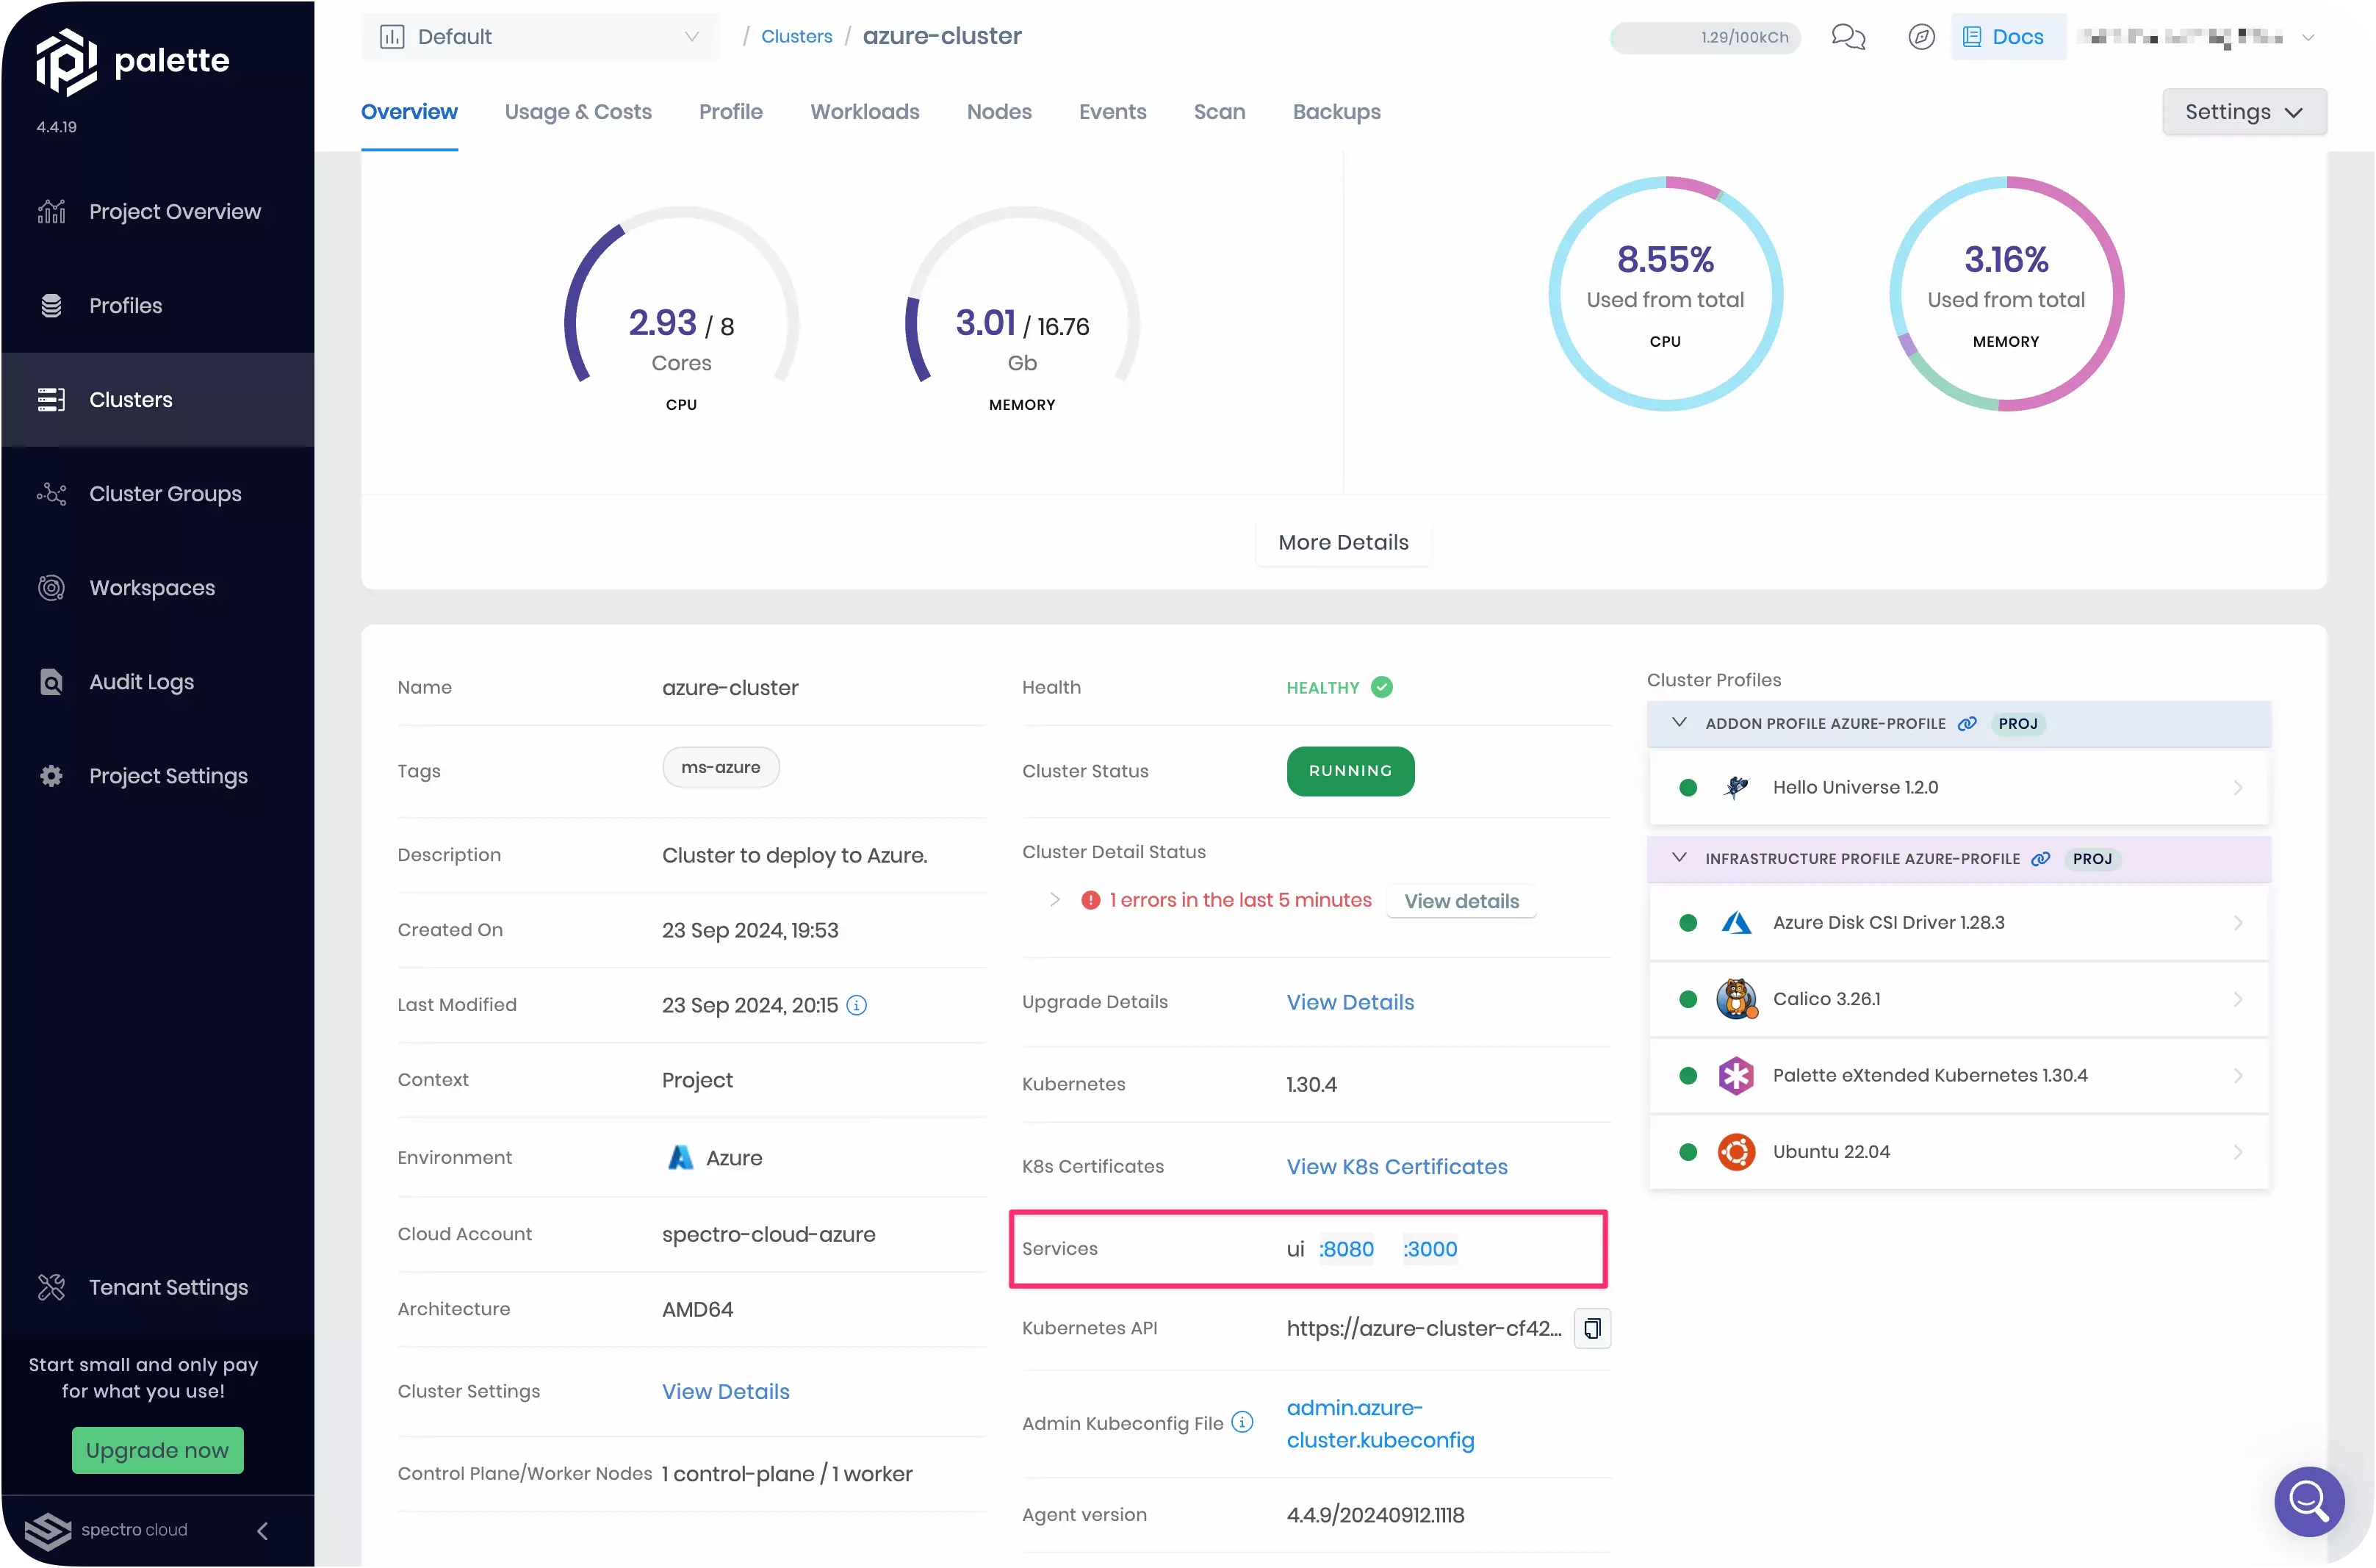Open the Settings dropdown on the right
The height and width of the screenshot is (1568, 2376).
[2244, 111]
